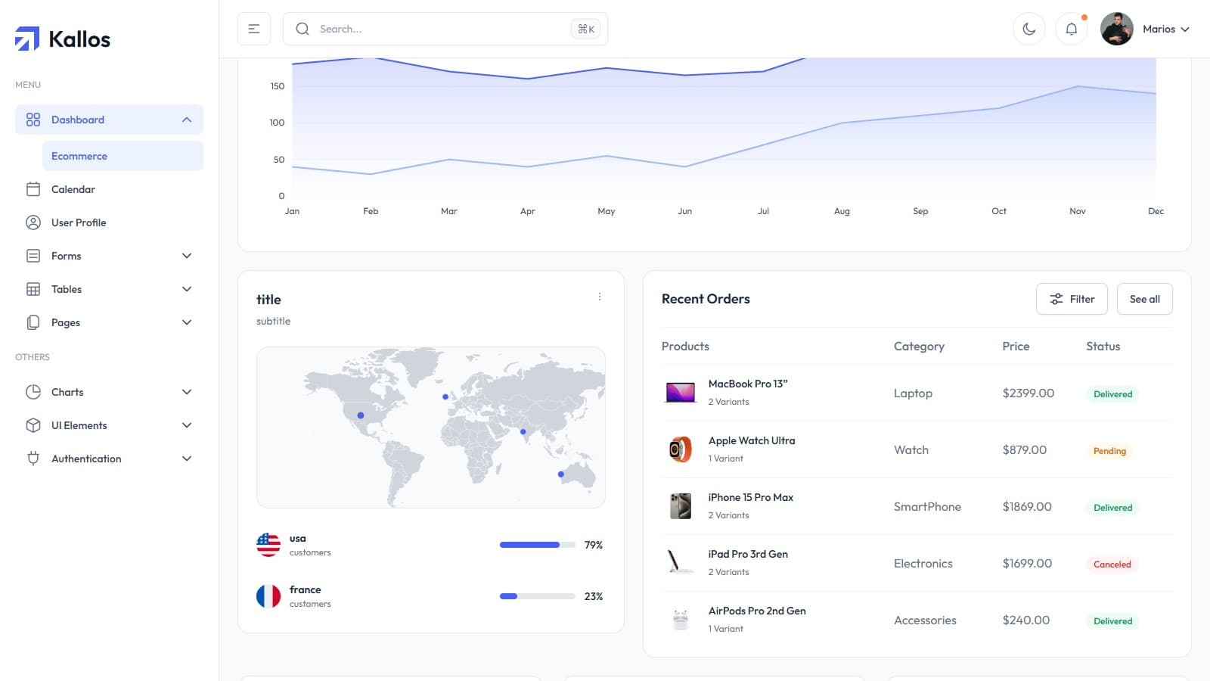Image resolution: width=1210 pixels, height=681 pixels.
Task: Click the Pages document icon
Action: tap(33, 322)
